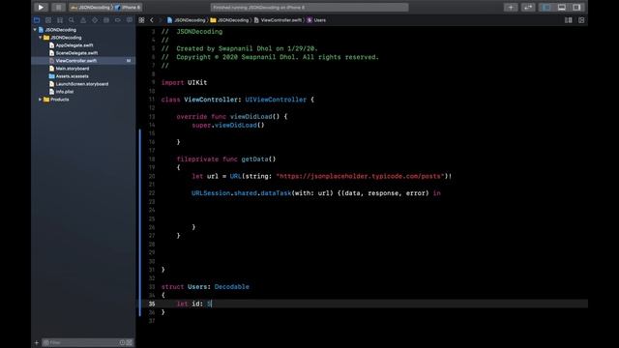
Task: Toggle the Debug area visibility
Action: click(x=561, y=7)
